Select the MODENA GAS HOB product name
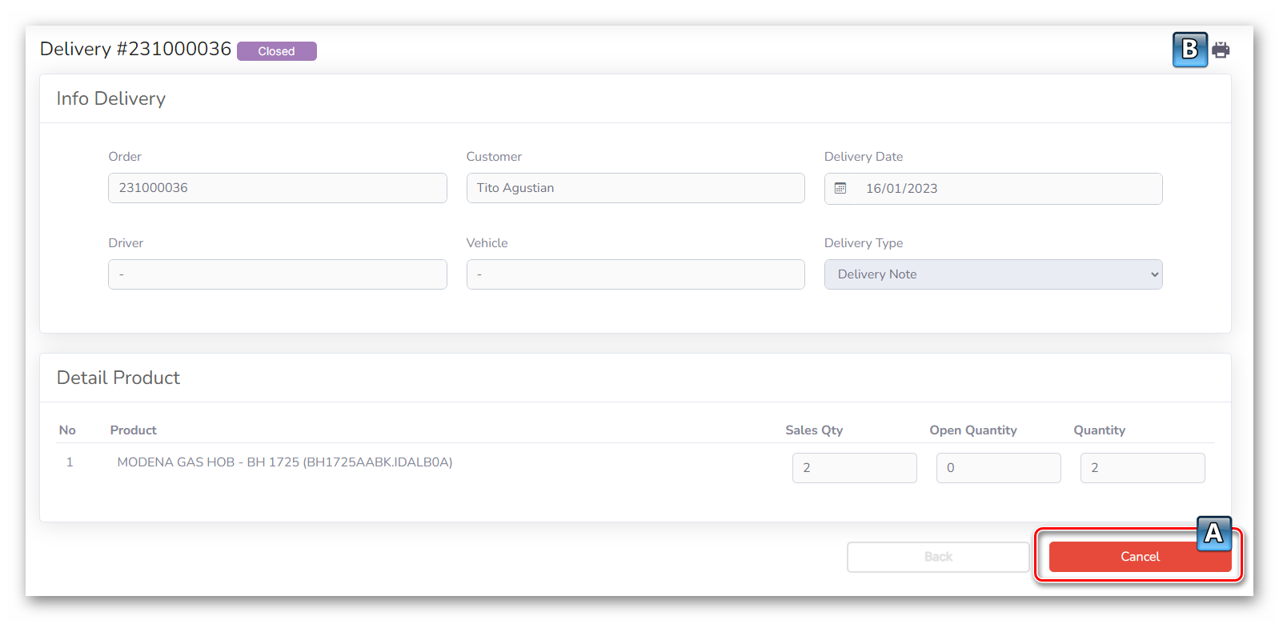 tap(284, 462)
